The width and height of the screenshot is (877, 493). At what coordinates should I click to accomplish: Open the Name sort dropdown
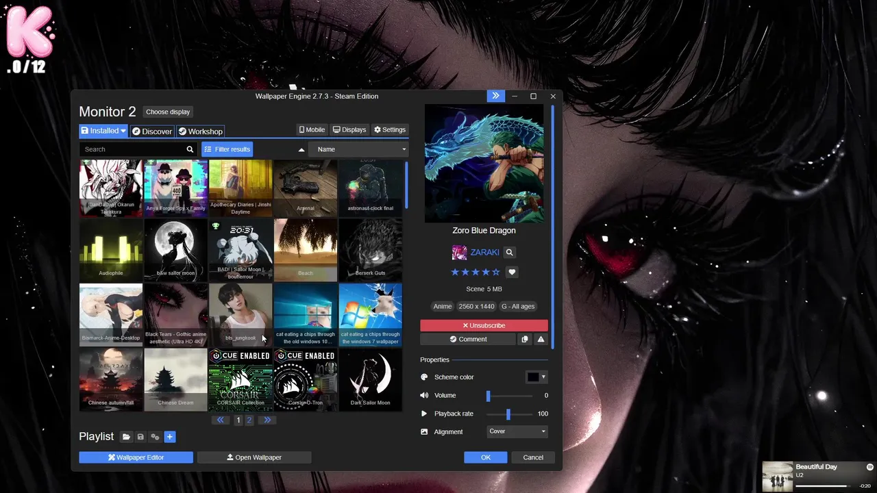pos(358,149)
